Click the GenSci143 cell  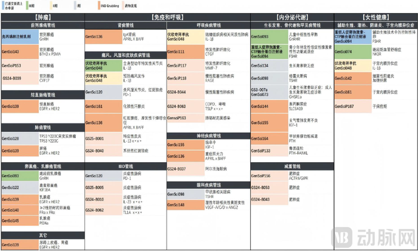[x=20, y=52]
